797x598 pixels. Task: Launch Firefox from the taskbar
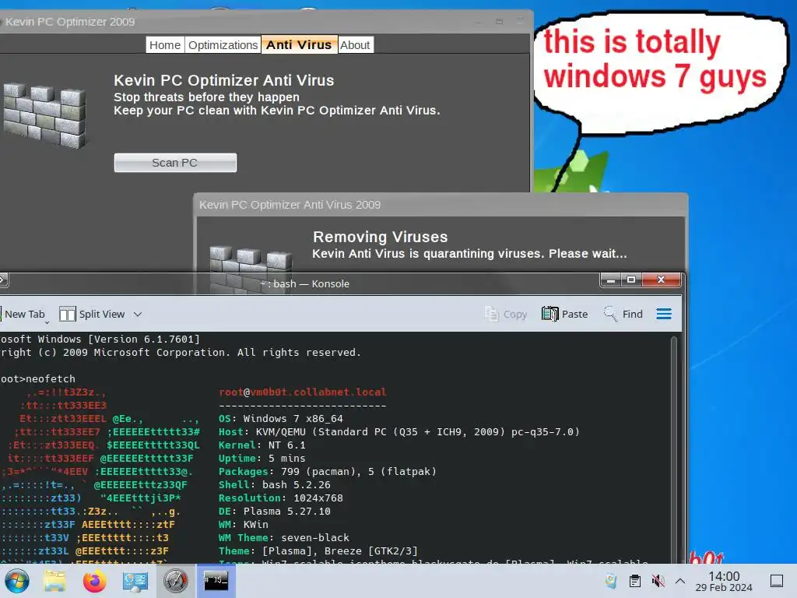(x=94, y=581)
